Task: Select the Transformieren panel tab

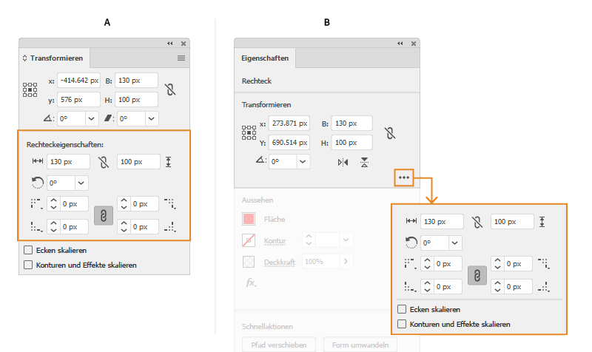Action: point(56,58)
